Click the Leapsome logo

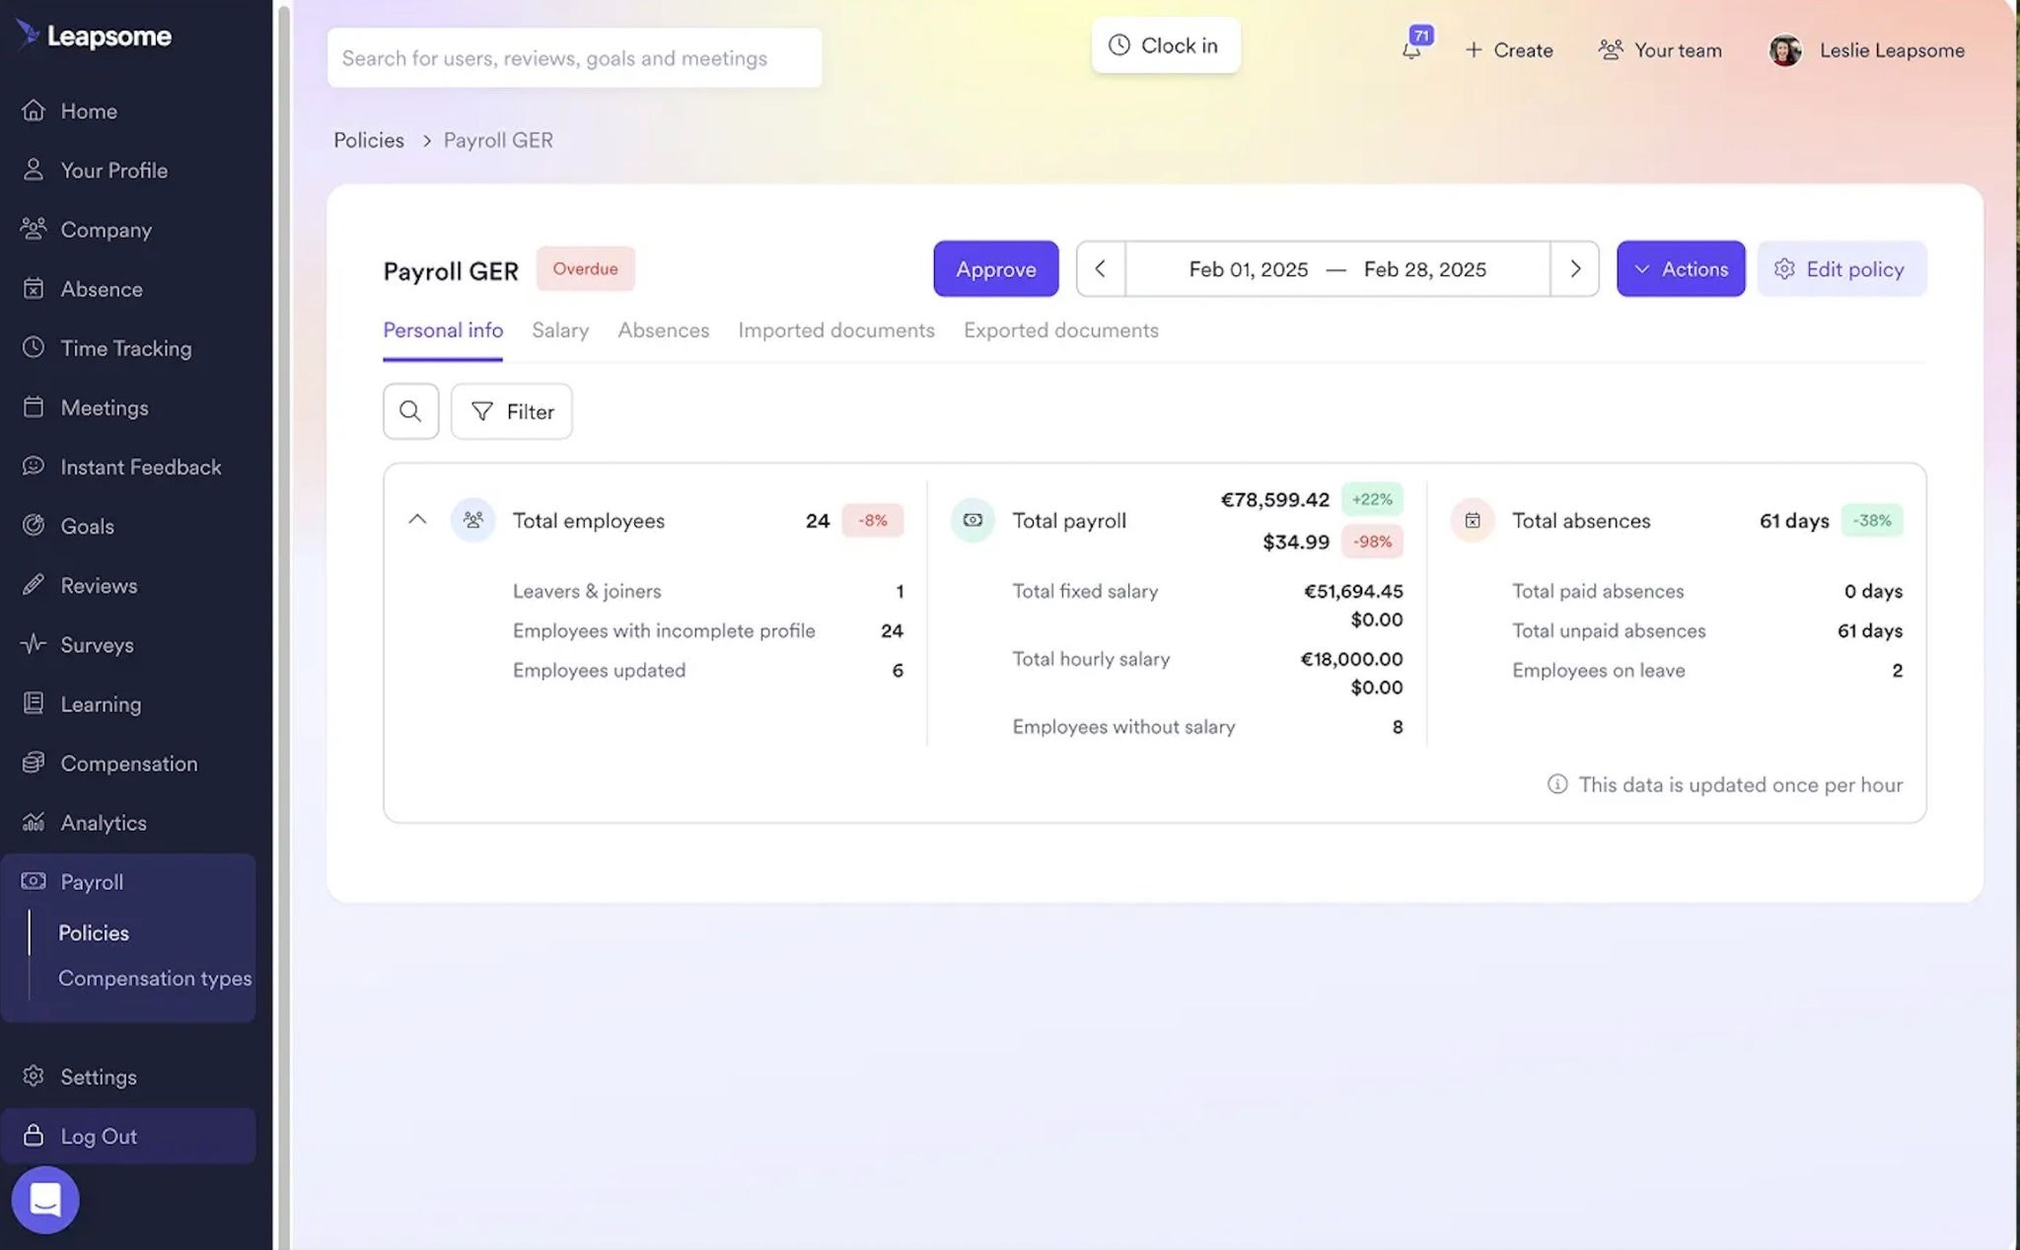pyautogui.click(x=94, y=36)
